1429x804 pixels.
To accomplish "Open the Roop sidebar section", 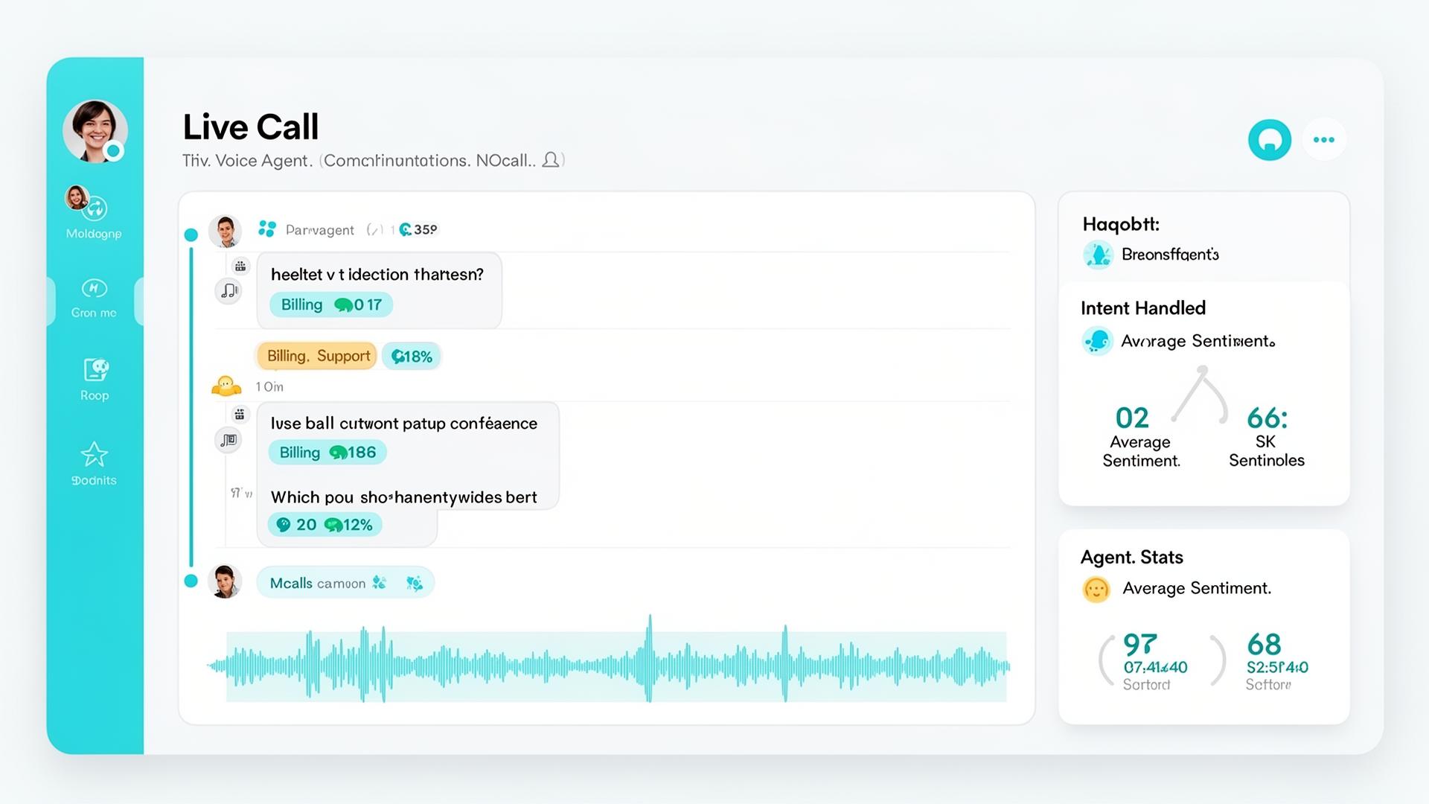I will tap(95, 380).
